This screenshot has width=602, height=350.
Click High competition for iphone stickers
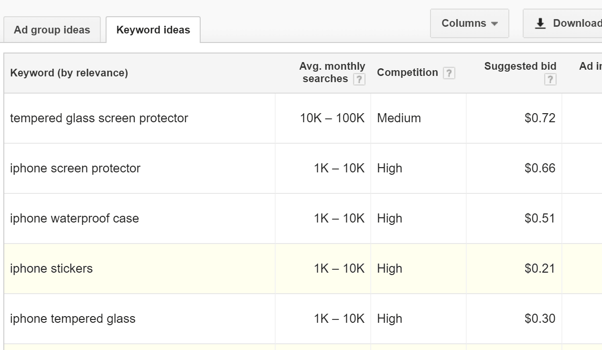[x=389, y=268]
